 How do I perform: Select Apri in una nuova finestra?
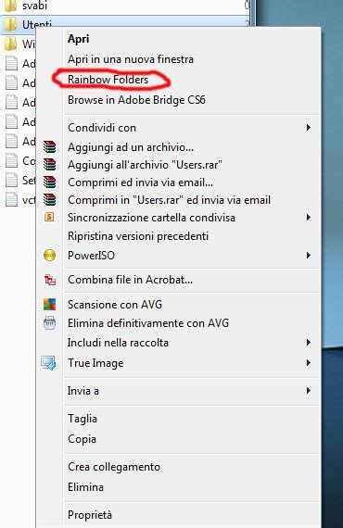coord(131,59)
